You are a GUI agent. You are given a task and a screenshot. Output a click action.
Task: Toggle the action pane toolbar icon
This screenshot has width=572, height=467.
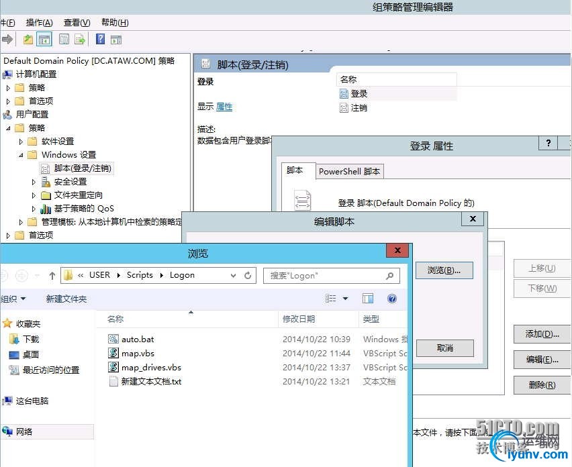116,40
